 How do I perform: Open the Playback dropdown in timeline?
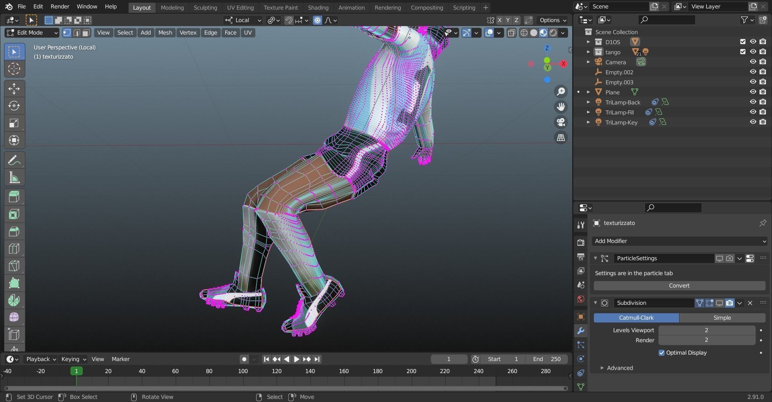(41, 359)
